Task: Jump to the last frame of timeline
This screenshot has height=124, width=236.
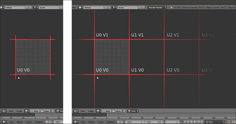Action: click(x=202, y=122)
